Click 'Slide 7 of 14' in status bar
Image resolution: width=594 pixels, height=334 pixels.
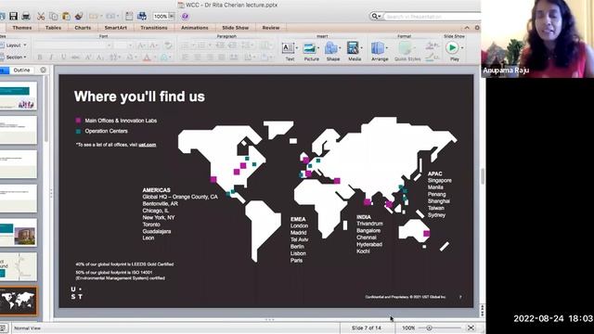[x=367, y=328]
